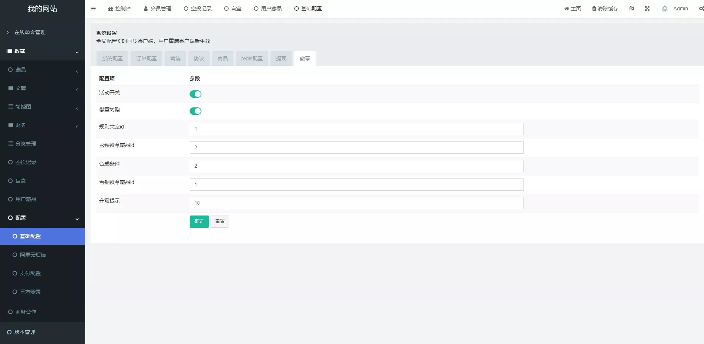Open 支付配置 in the sidebar

(x=31, y=273)
